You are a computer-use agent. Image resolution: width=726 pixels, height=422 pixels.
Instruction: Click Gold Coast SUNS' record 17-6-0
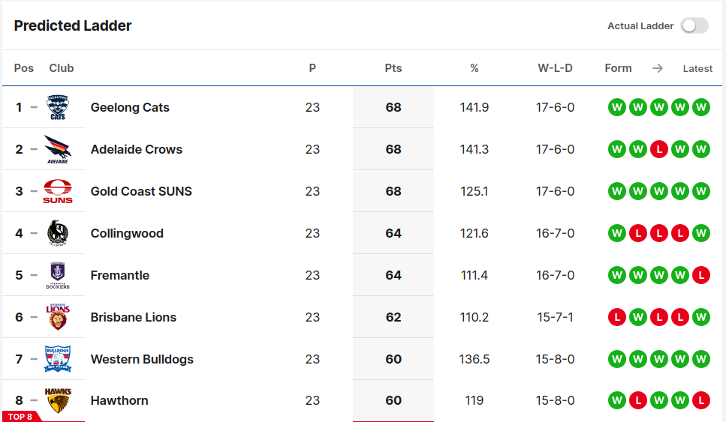tap(555, 191)
